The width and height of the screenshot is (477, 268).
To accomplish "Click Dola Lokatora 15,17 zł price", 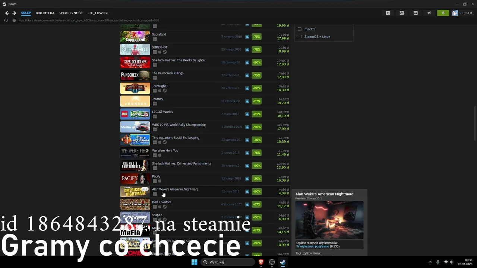I will click(x=283, y=206).
